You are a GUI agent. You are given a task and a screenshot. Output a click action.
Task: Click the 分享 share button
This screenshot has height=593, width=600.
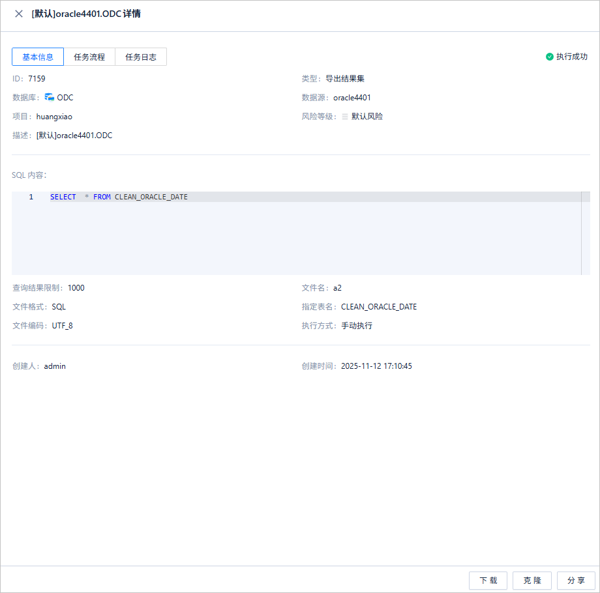click(x=576, y=581)
